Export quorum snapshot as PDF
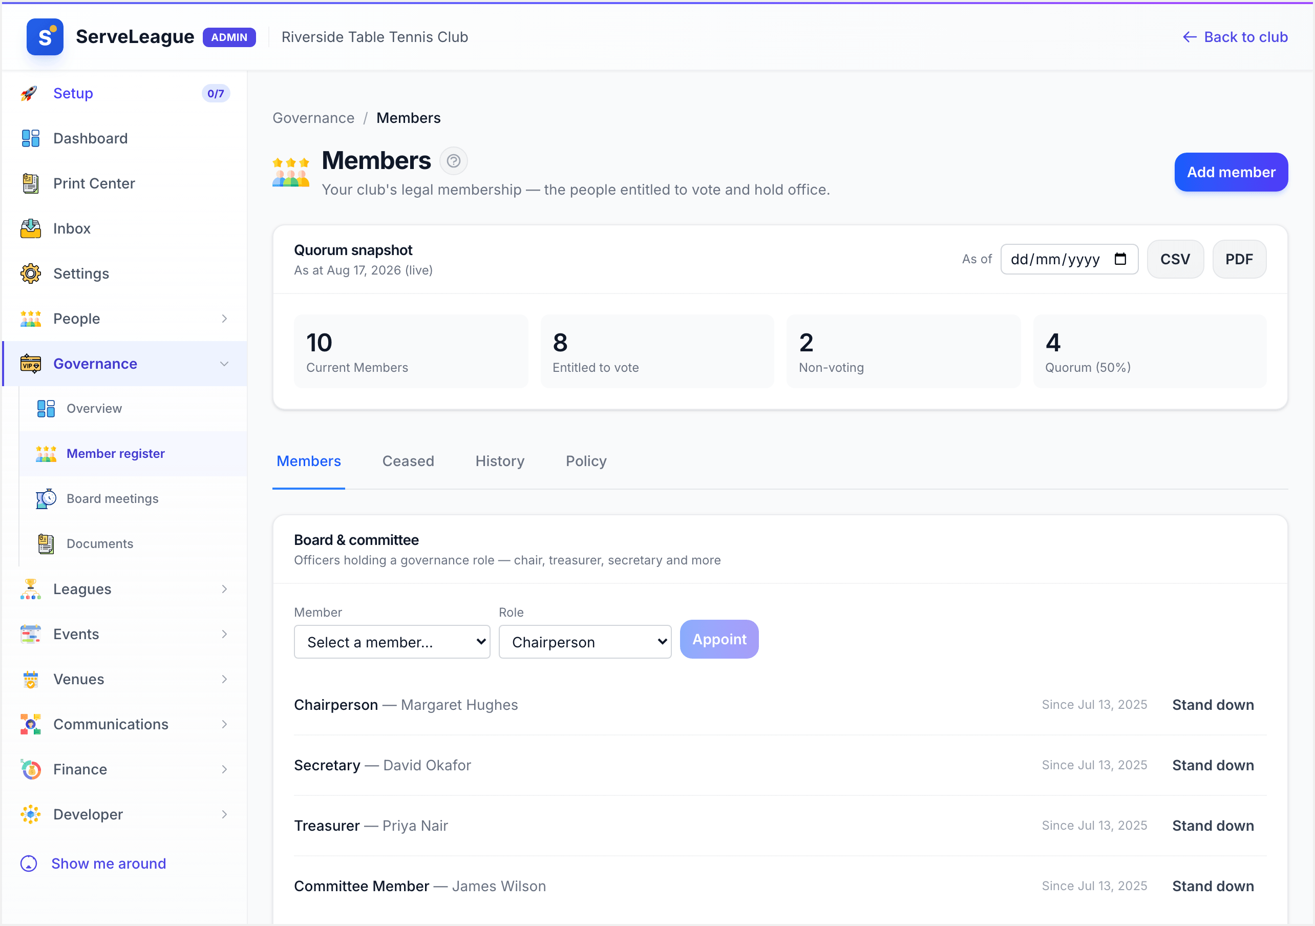 (1239, 259)
